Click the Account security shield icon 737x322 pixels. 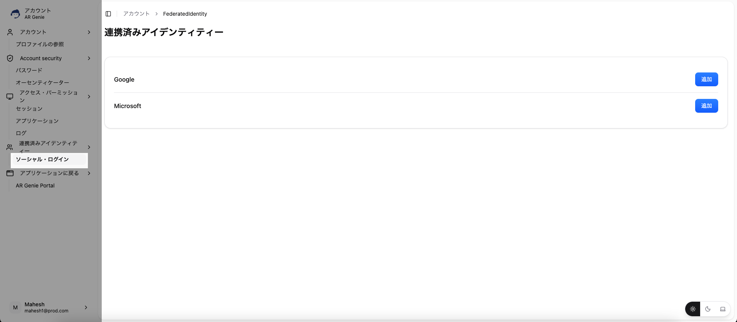pyautogui.click(x=10, y=58)
